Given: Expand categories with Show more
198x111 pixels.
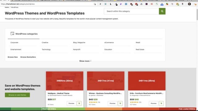Looking at the screenshot, I should [85, 61].
